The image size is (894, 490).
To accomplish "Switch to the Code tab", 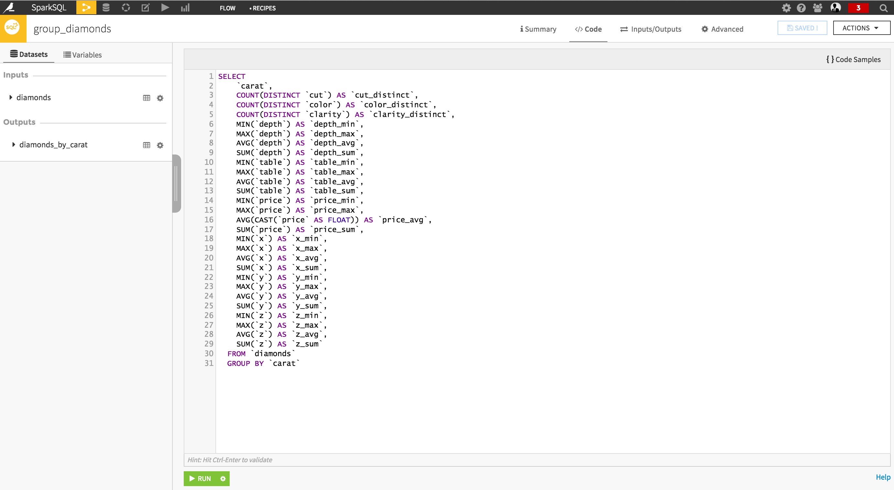I will (x=588, y=29).
